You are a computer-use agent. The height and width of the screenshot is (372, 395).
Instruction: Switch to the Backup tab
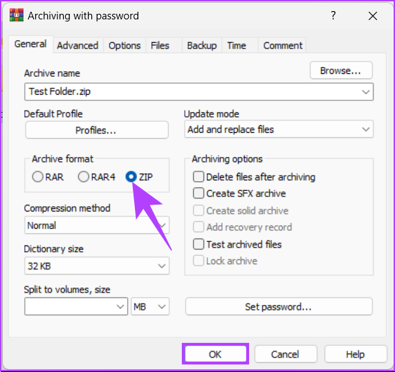tap(202, 46)
